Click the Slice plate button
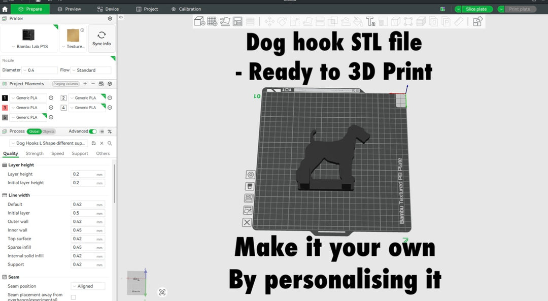548x301 pixels. pyautogui.click(x=476, y=9)
